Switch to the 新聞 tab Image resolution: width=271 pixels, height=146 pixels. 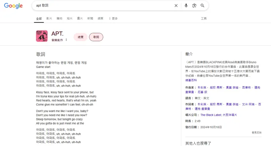(x=90, y=18)
